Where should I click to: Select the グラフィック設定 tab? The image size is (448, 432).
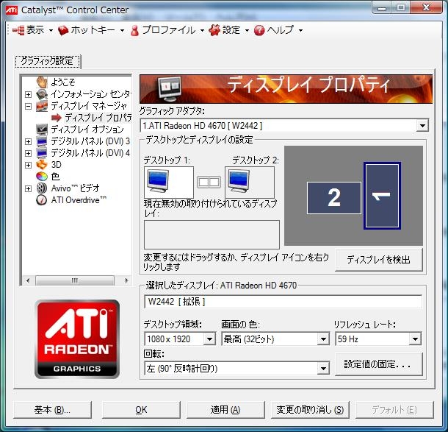(x=48, y=61)
